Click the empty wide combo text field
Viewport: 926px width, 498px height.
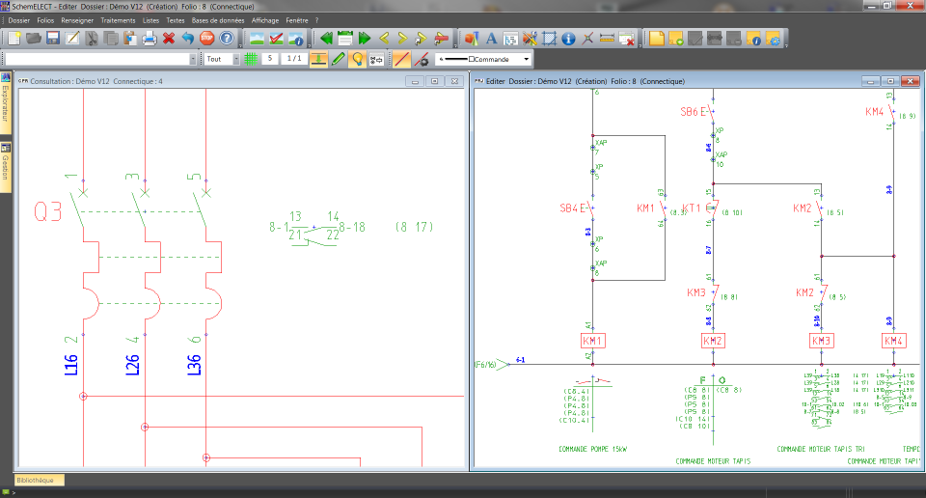tap(96, 59)
